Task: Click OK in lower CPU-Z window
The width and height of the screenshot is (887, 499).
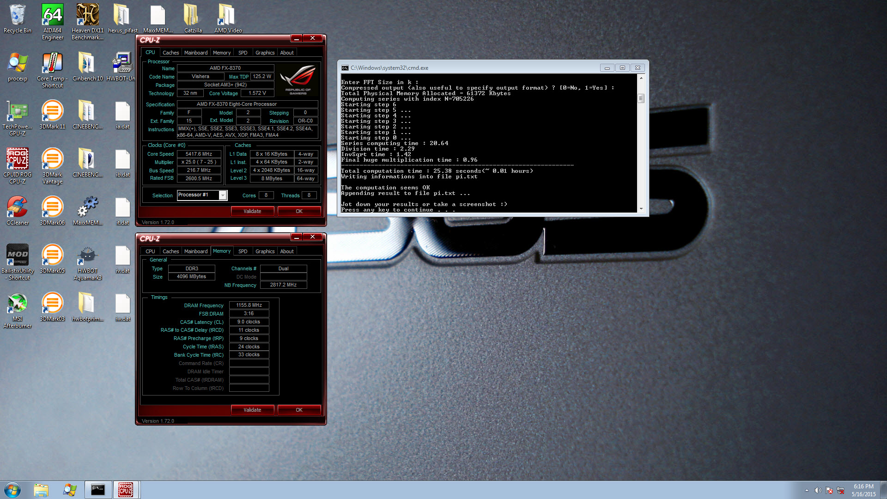Action: (299, 410)
